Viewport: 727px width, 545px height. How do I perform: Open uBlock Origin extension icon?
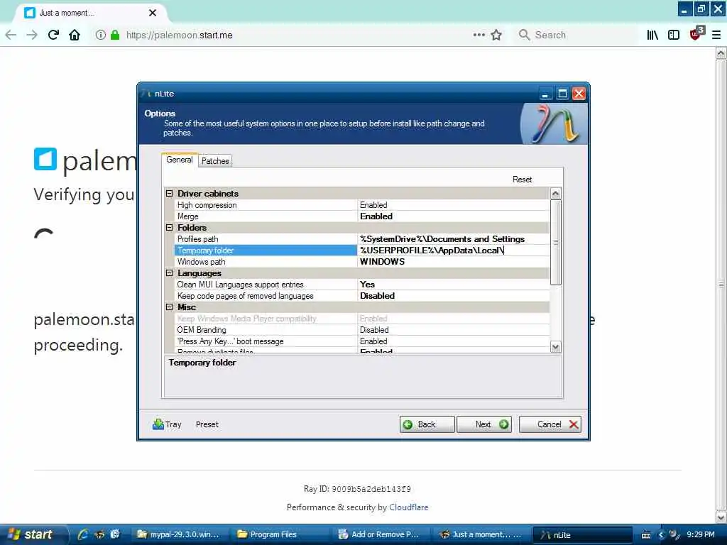point(697,34)
